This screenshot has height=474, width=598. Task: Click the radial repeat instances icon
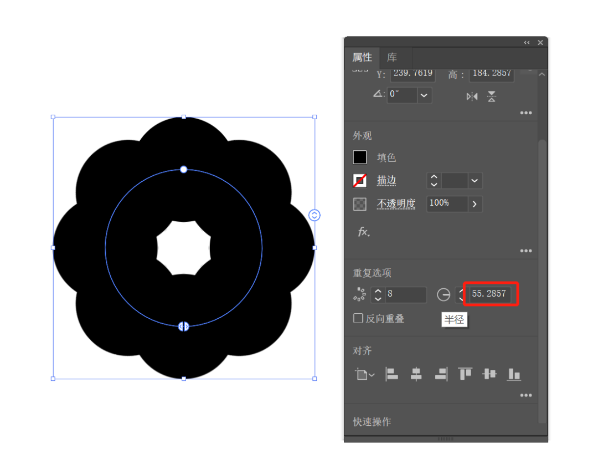tap(359, 294)
